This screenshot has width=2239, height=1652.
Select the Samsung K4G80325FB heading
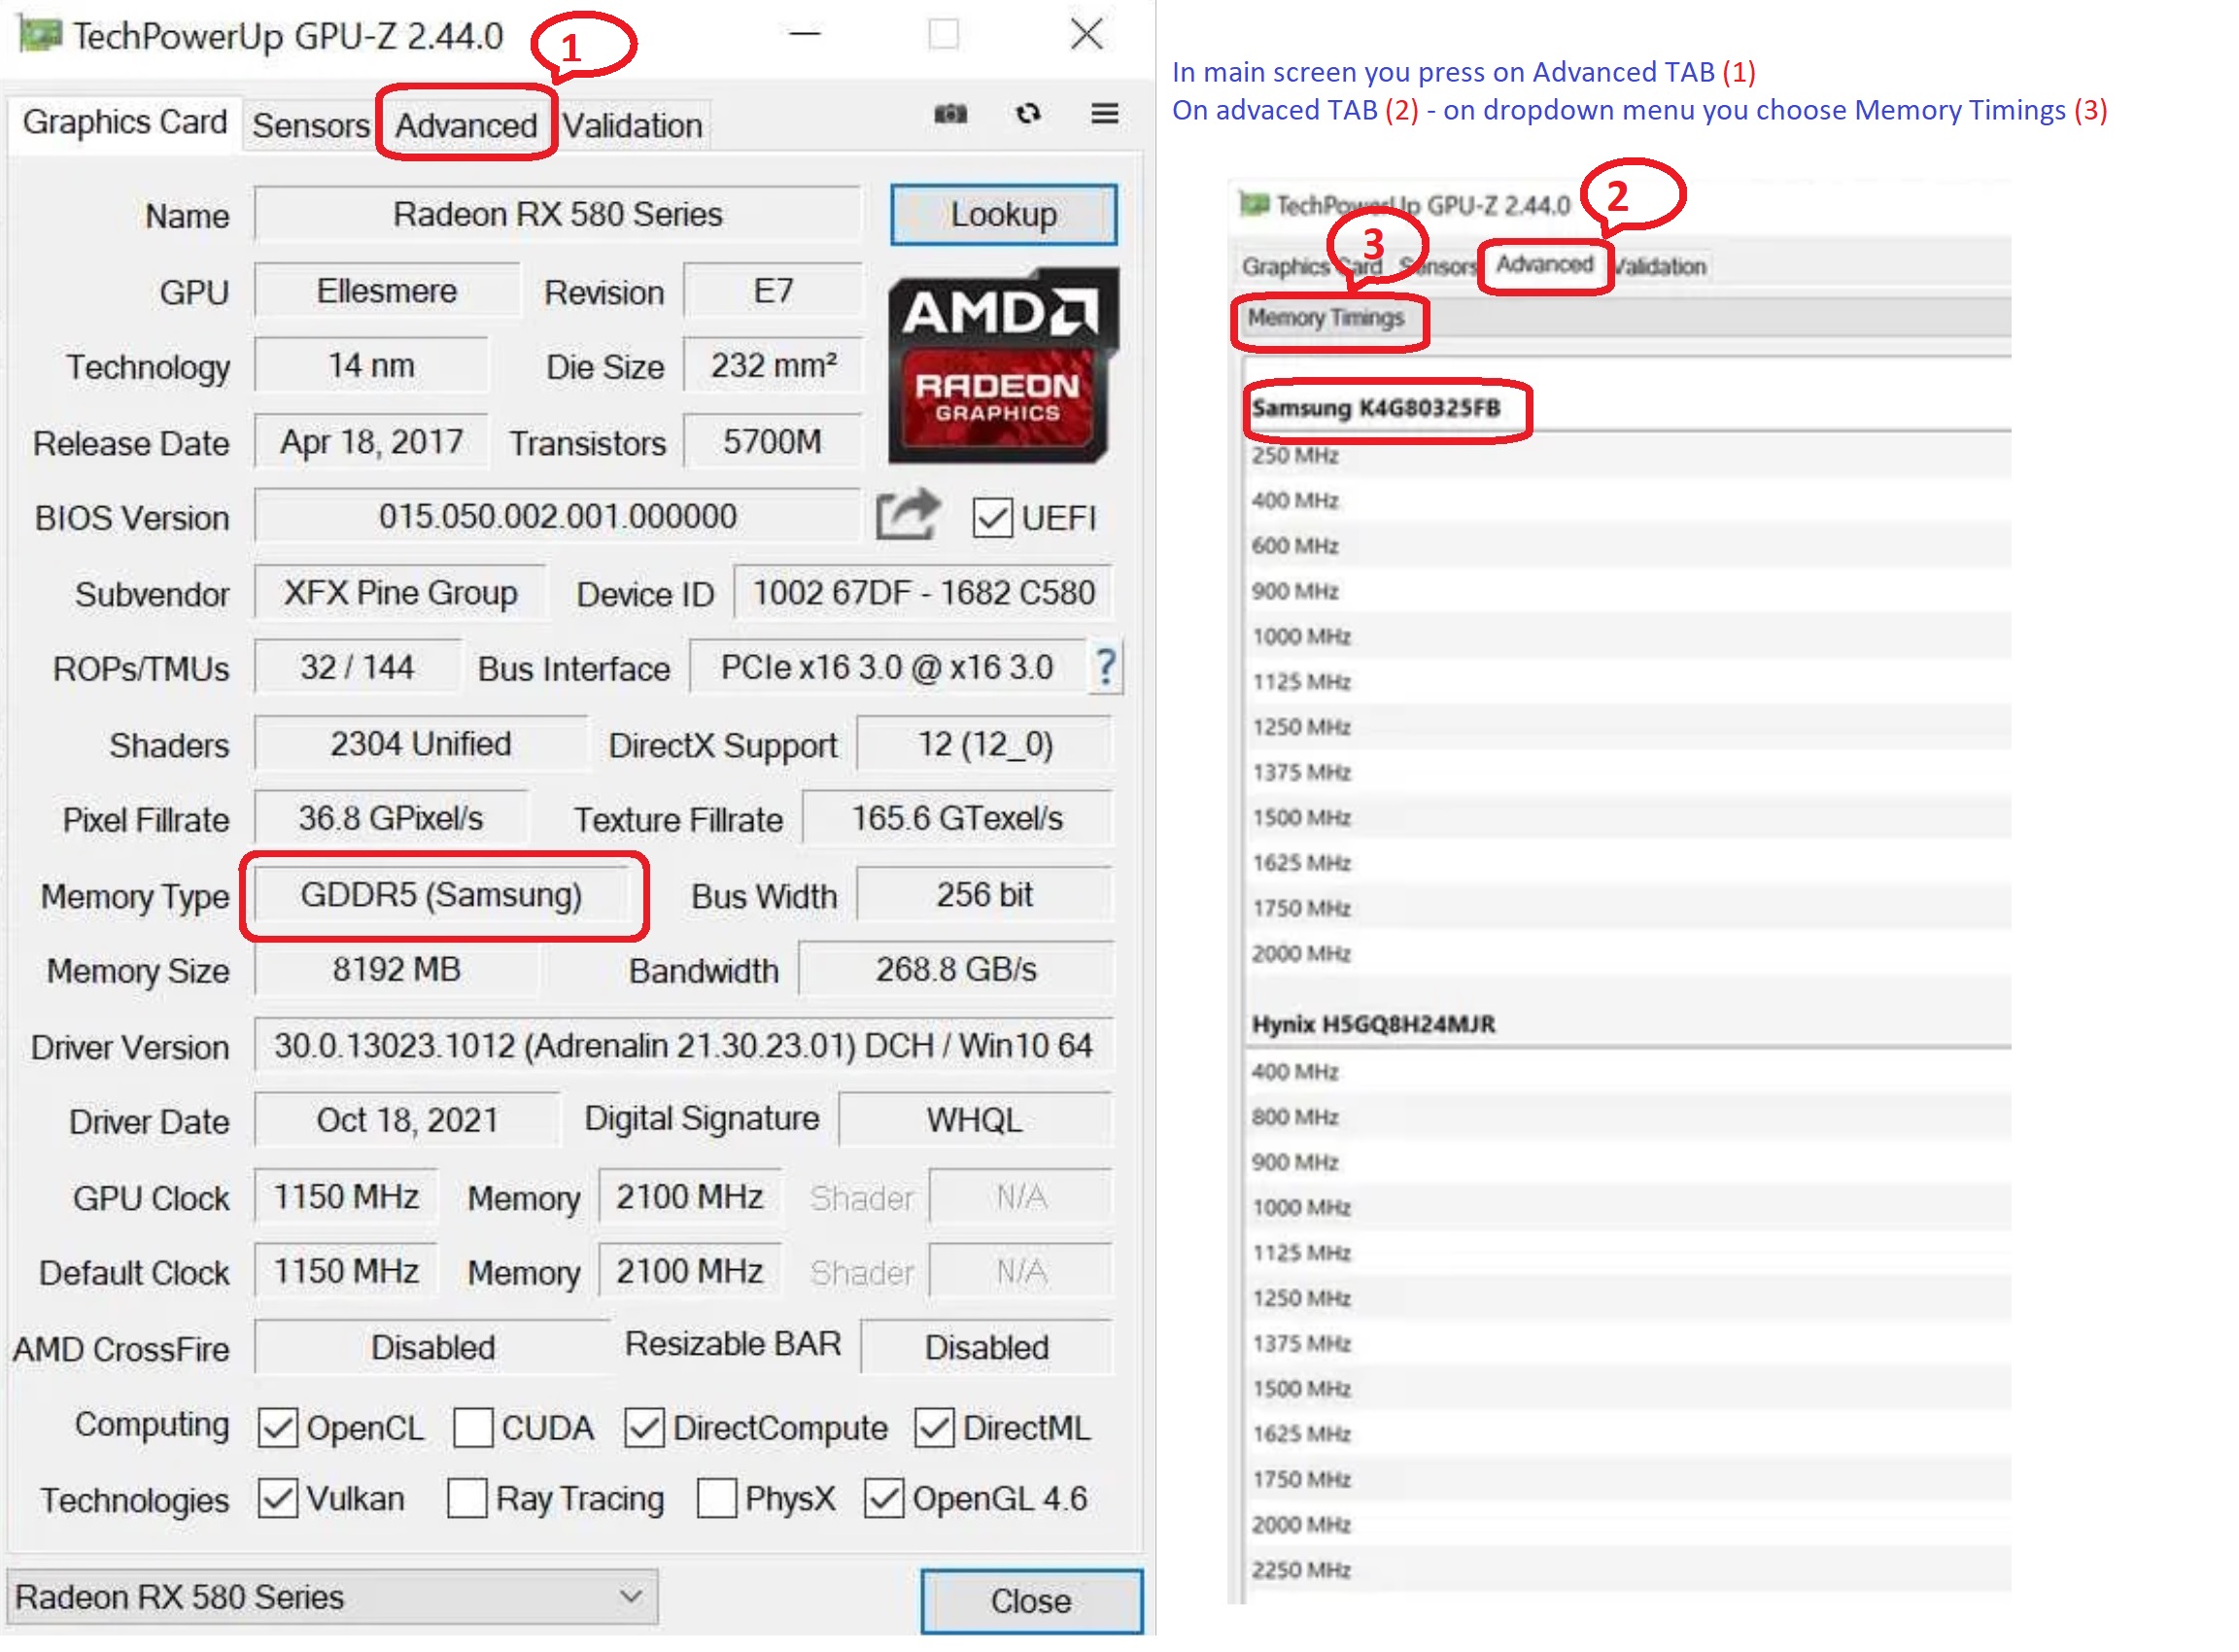(1376, 408)
